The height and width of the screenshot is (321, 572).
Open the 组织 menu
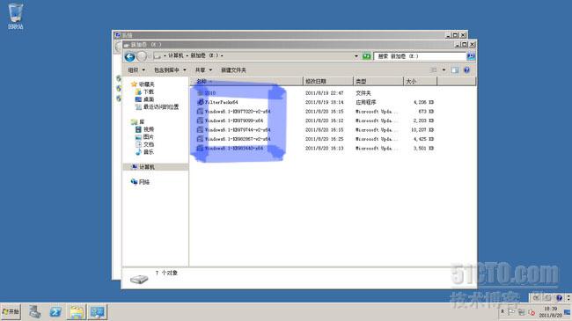(x=136, y=70)
